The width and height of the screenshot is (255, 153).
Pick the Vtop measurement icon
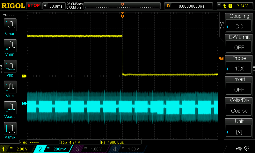tap(10, 88)
